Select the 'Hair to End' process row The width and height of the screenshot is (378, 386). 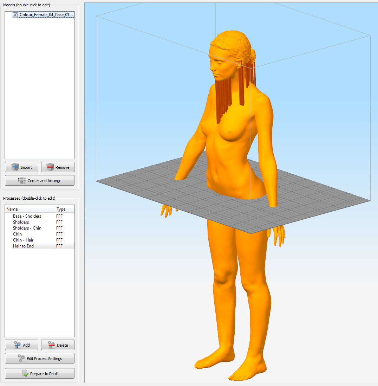point(43,246)
